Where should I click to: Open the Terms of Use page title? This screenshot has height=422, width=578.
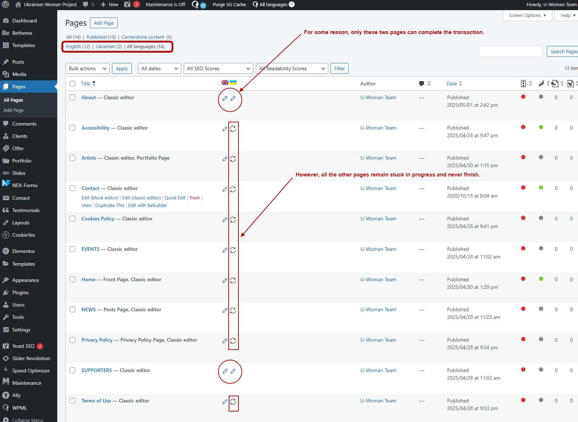point(96,401)
